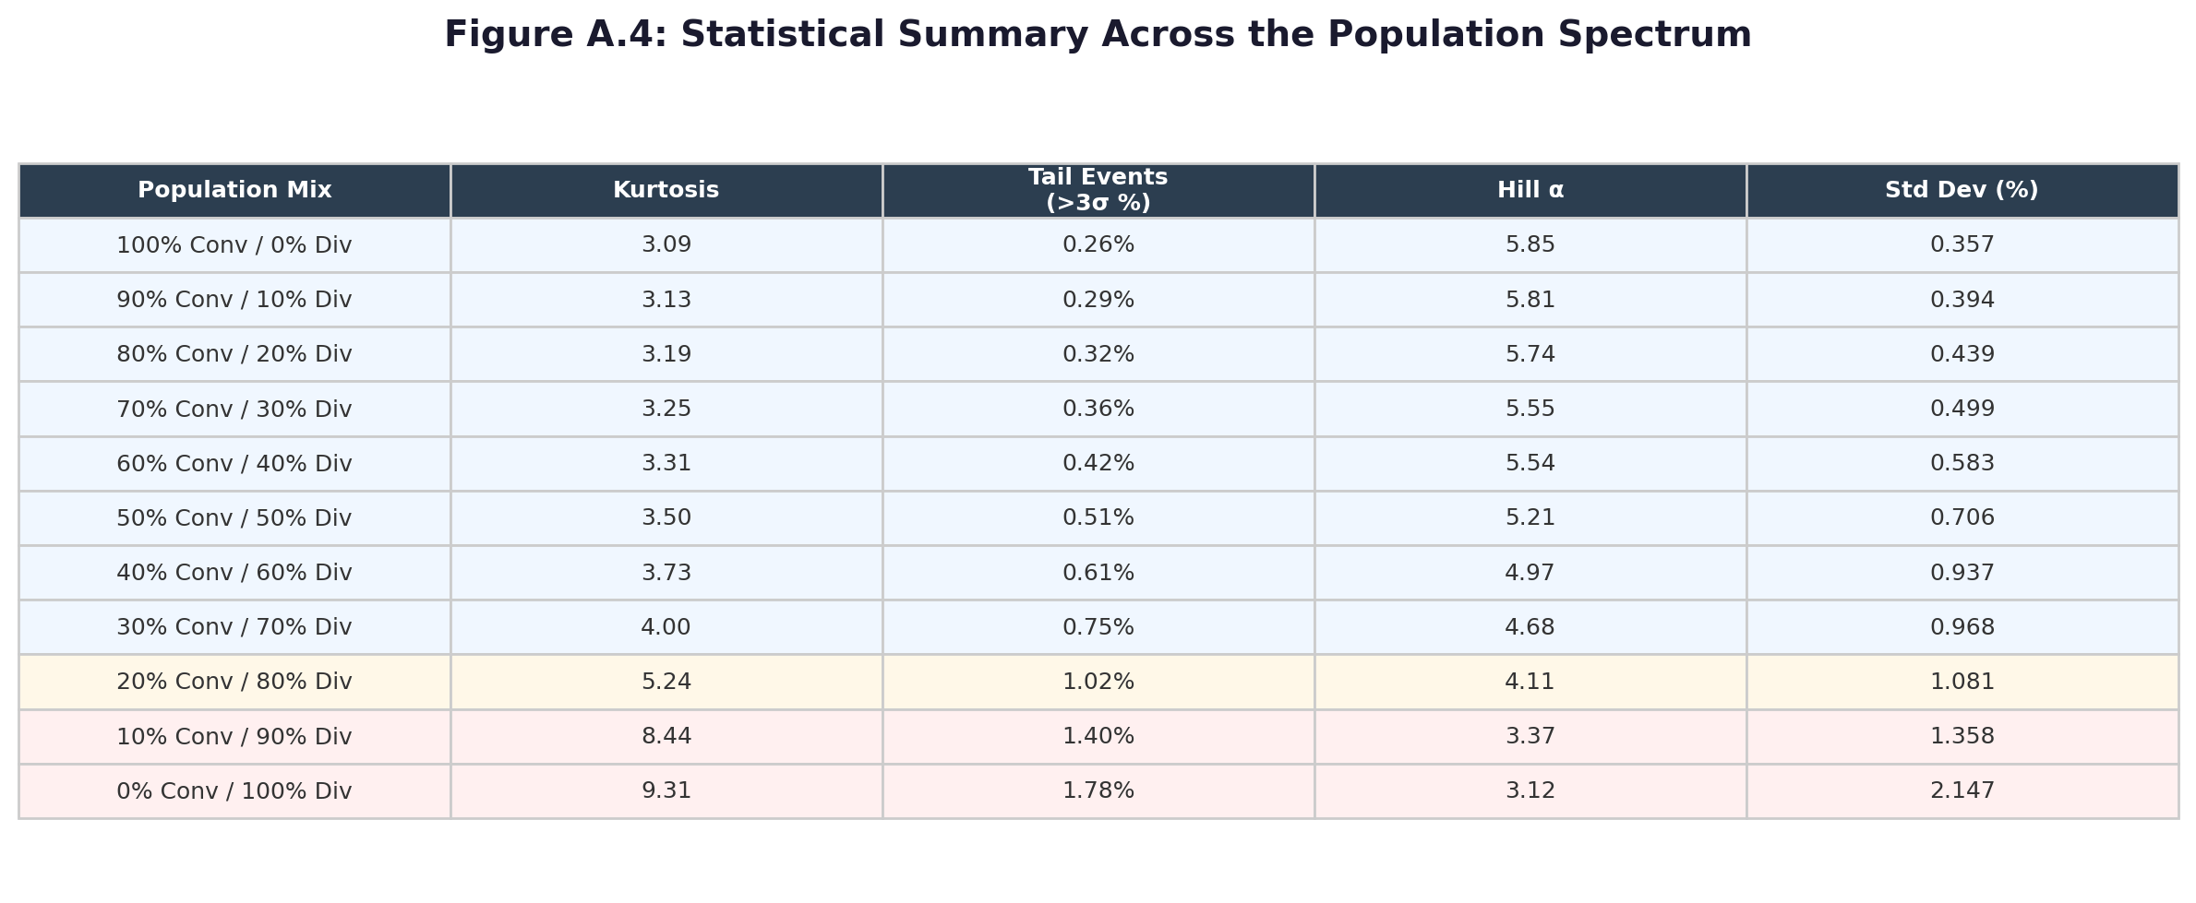Click the 90% Conv / 10% Div cell
The width and height of the screenshot is (2196, 903).
234,300
